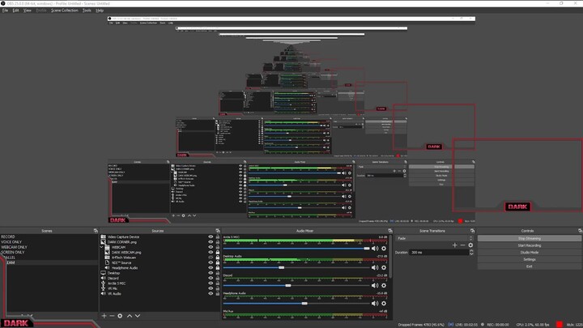
Task: Lock the VR Mic source
Action: click(x=218, y=288)
